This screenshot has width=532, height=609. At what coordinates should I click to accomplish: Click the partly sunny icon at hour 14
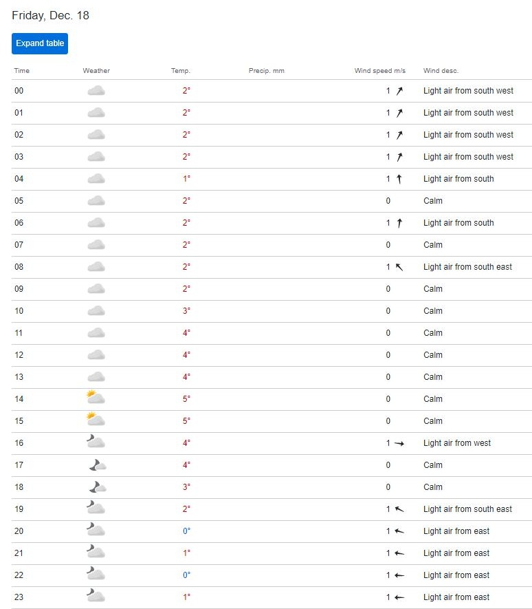click(96, 398)
